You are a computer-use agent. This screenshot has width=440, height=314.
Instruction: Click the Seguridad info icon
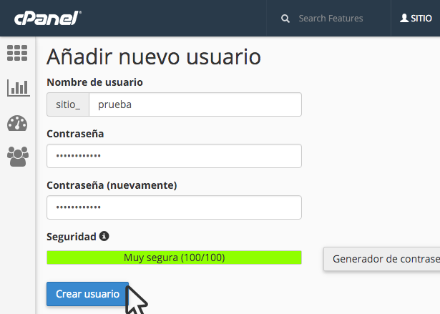(x=104, y=236)
